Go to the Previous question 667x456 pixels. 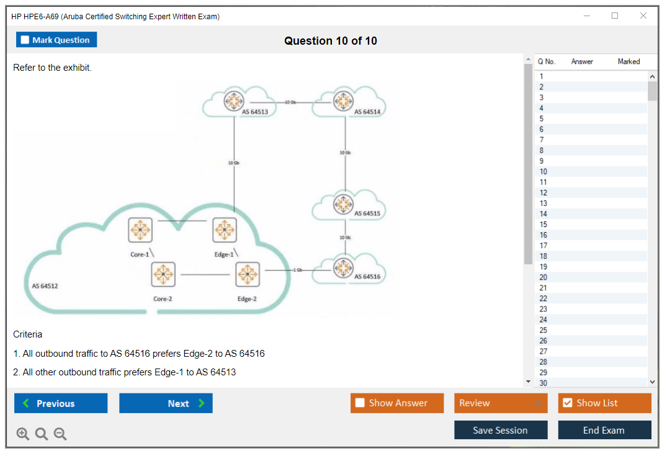tap(61, 403)
